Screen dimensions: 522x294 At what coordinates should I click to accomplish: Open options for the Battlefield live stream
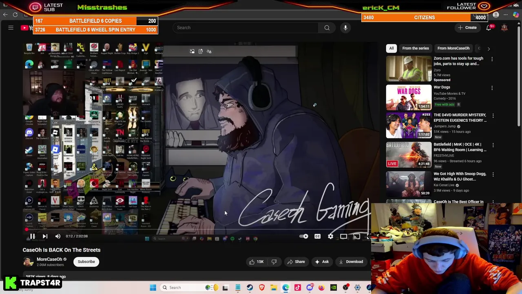[493, 145]
